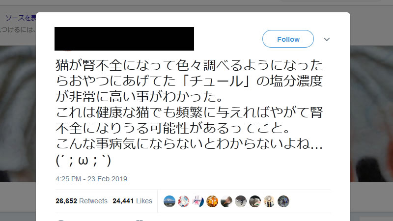Open the pink and navy avatar
Image resolution: width=393 pixels, height=221 pixels.
tap(198, 201)
